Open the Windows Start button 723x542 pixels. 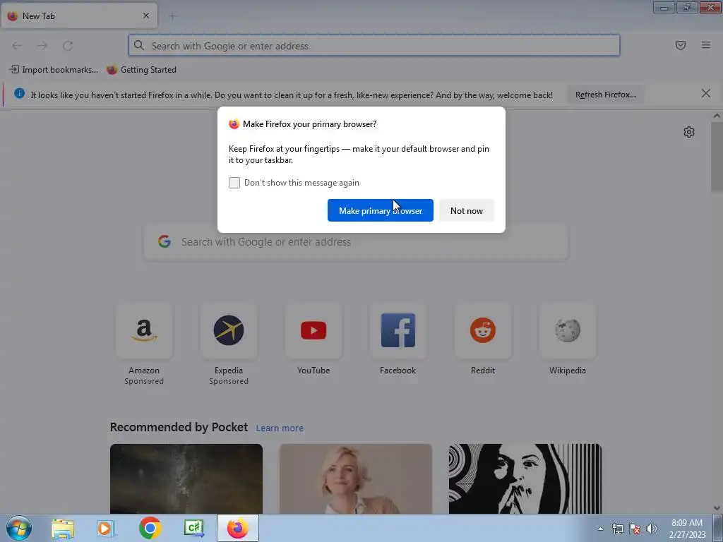[x=19, y=528]
